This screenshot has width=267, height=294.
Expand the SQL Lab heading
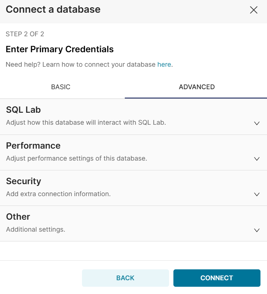tap(23, 110)
